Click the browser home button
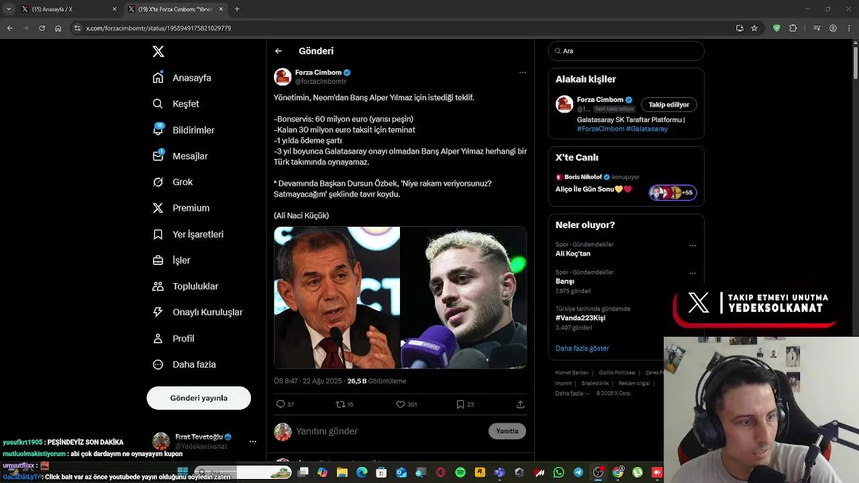This screenshot has height=483, width=859. point(58,28)
